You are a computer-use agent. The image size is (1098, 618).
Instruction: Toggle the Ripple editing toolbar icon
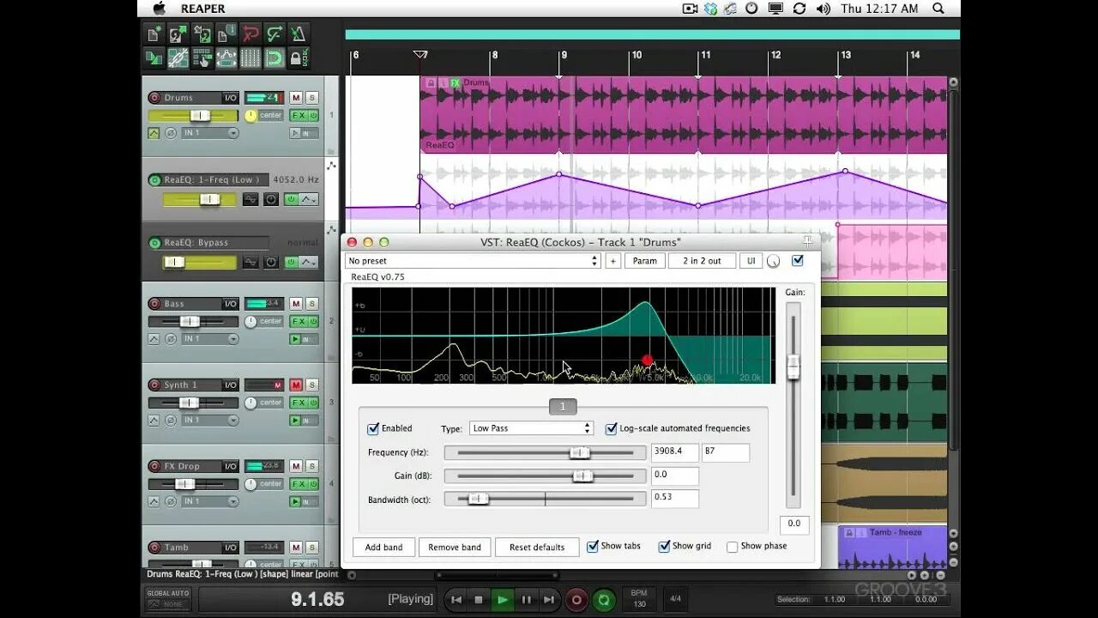click(202, 58)
